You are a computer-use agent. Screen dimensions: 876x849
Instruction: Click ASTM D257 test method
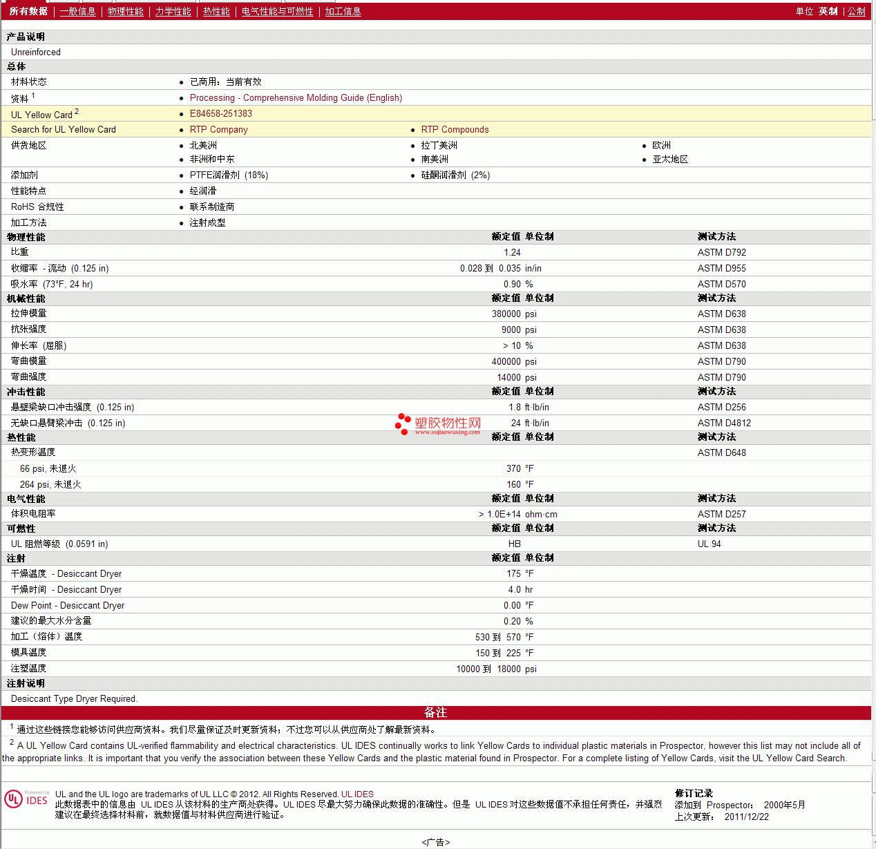(722, 515)
